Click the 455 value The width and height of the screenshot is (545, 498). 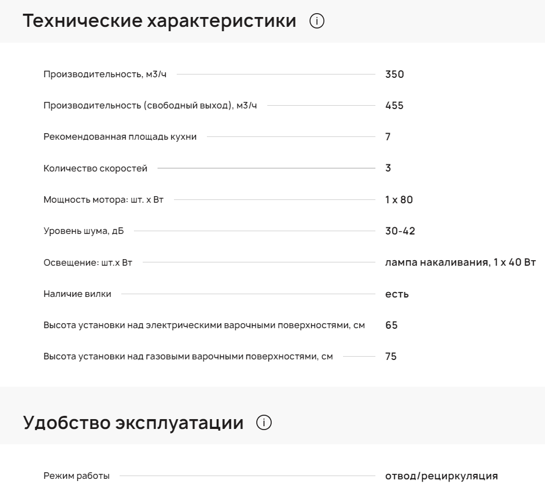395,106
